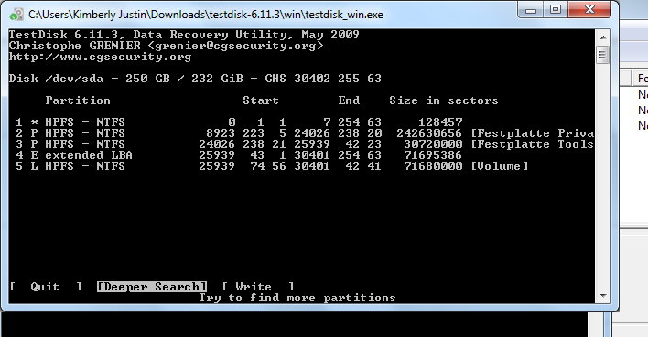Select the Write option
This screenshot has height=337, width=648.
pyautogui.click(x=258, y=286)
